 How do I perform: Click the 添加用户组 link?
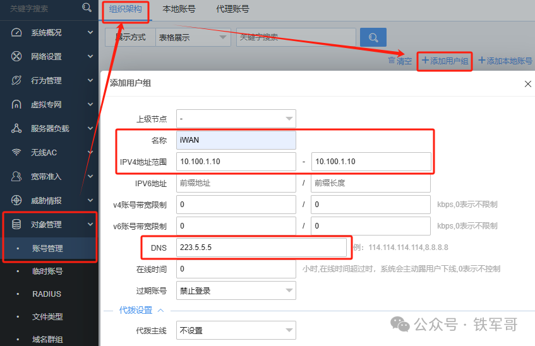click(x=445, y=61)
